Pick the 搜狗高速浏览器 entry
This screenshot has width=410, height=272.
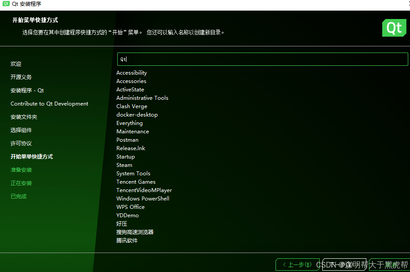(135, 232)
